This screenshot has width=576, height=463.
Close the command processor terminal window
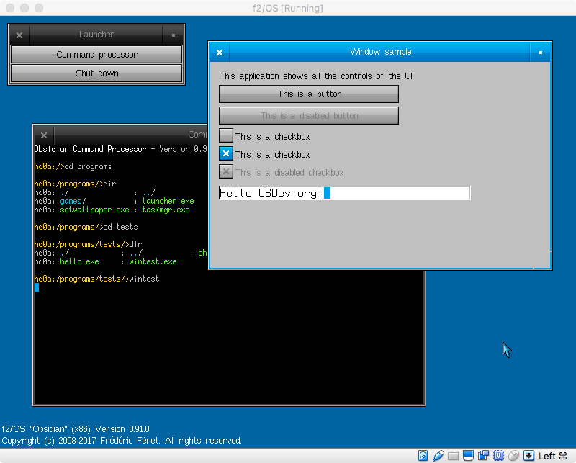point(44,135)
